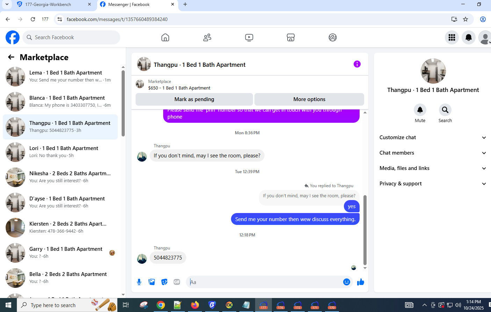The width and height of the screenshot is (491, 312).
Task: Expand the Chat members section
Action: pyautogui.click(x=433, y=153)
